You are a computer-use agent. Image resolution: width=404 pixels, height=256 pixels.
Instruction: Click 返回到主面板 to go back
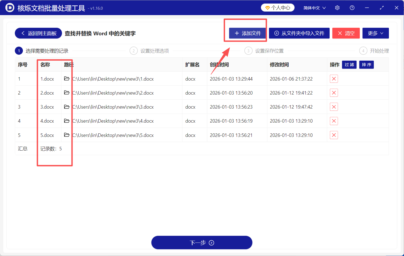tap(38, 33)
